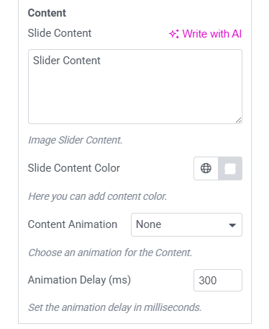269x329 pixels.
Task: Focus the Slide Content text area
Action: tap(135, 87)
